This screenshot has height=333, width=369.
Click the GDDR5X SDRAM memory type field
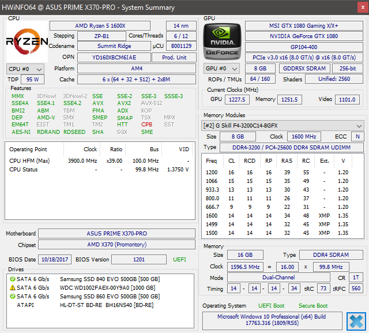pos(304,69)
